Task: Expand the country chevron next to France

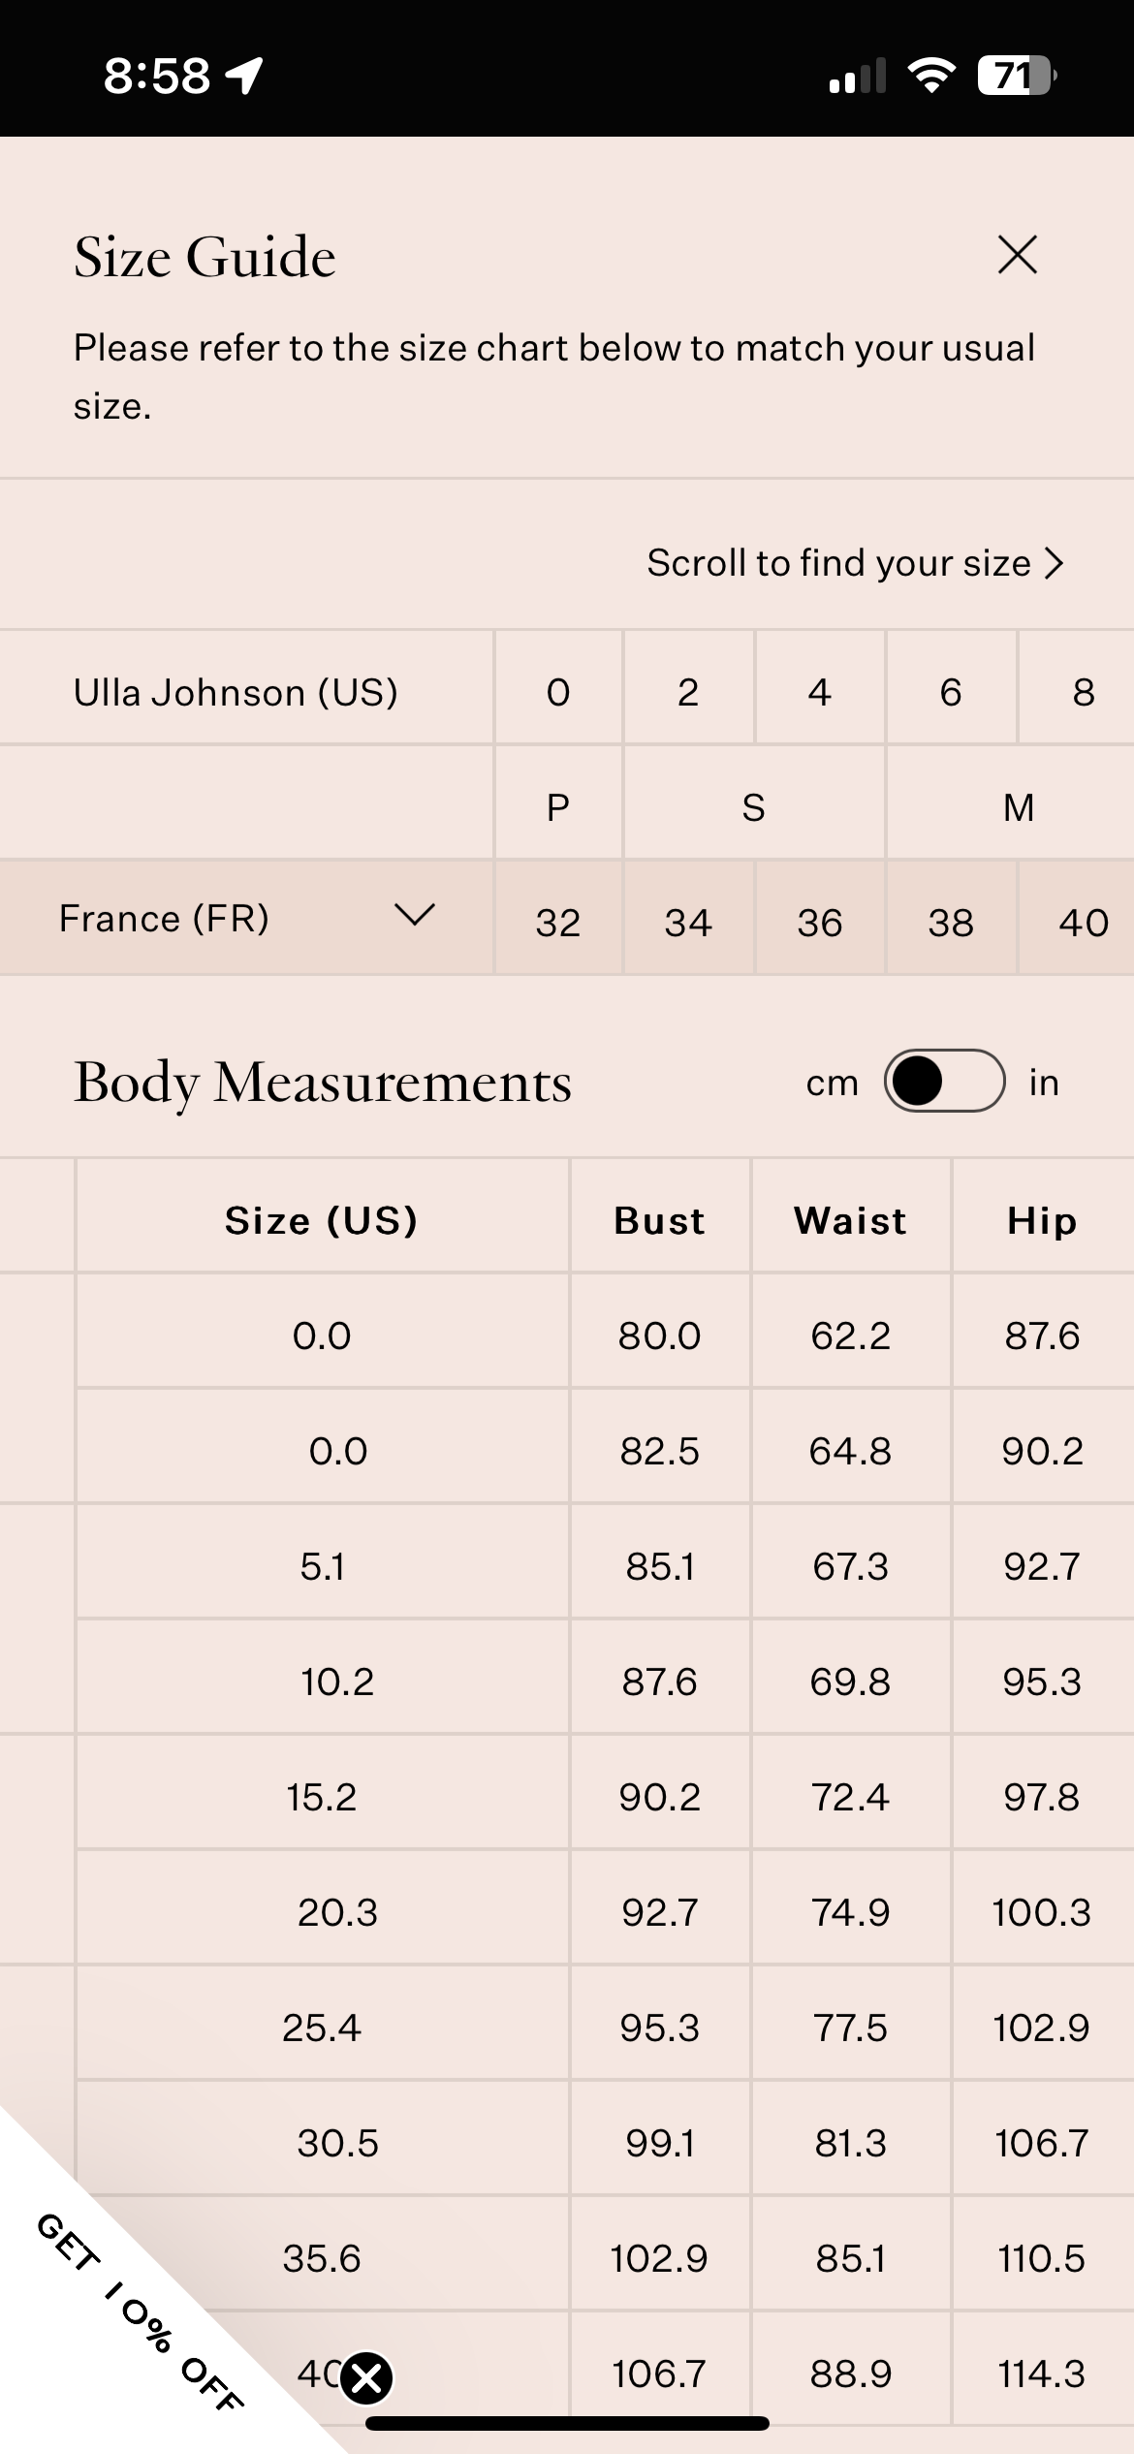Action: [x=415, y=915]
